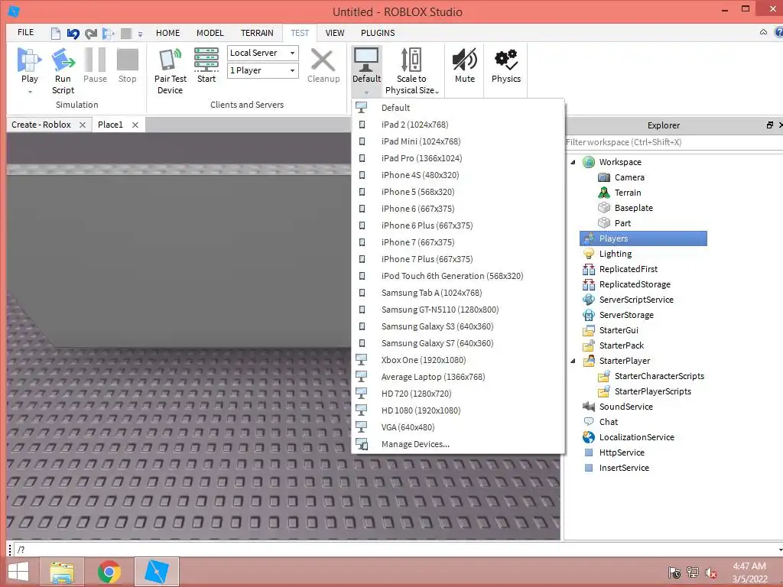The image size is (783, 587).
Task: Open the FILE menu
Action: coord(25,32)
